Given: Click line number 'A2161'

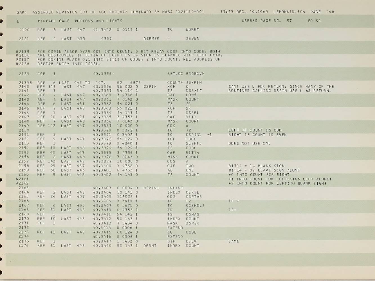Looking at the screenshot, I should pyautogui.click(x=23, y=179).
